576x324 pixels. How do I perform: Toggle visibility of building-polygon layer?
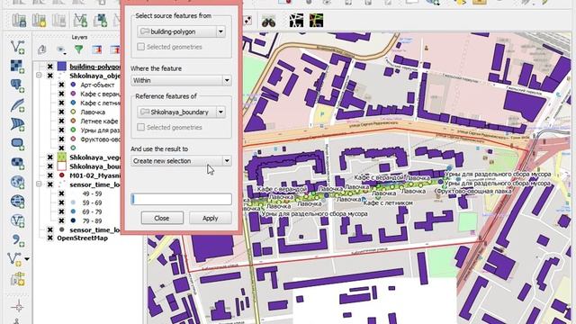point(50,67)
